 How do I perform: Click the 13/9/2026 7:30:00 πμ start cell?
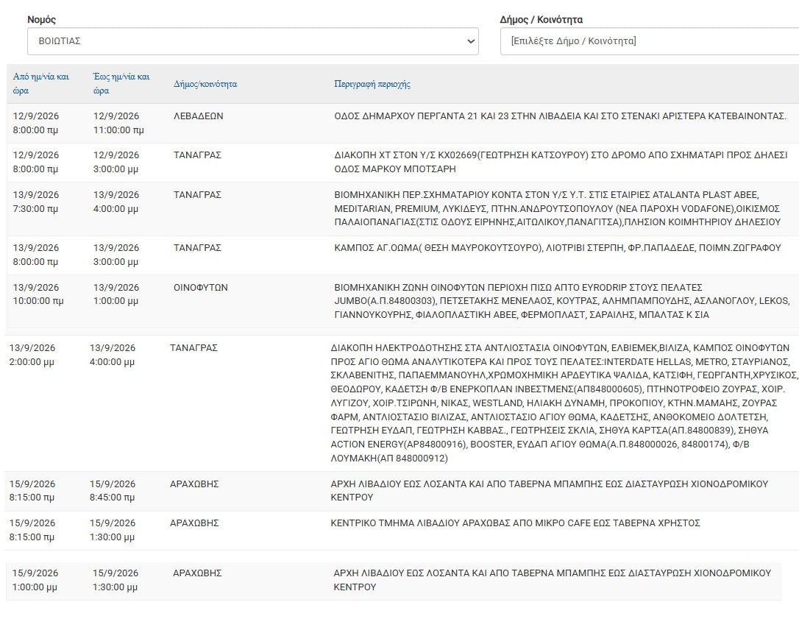tap(35, 202)
